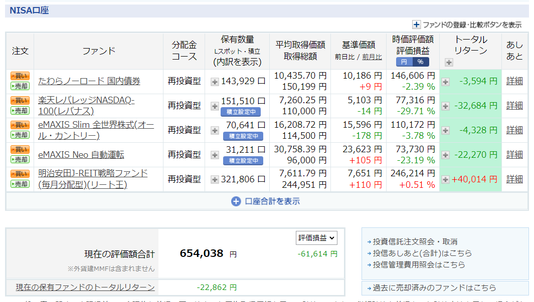Expand the トータルリターン column header plus icon
This screenshot has height=302, width=534.
click(x=449, y=62)
